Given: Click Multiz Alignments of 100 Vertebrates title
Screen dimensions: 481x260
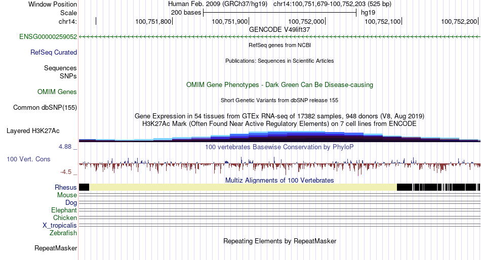Looking at the screenshot, I should pyautogui.click(x=279, y=180).
